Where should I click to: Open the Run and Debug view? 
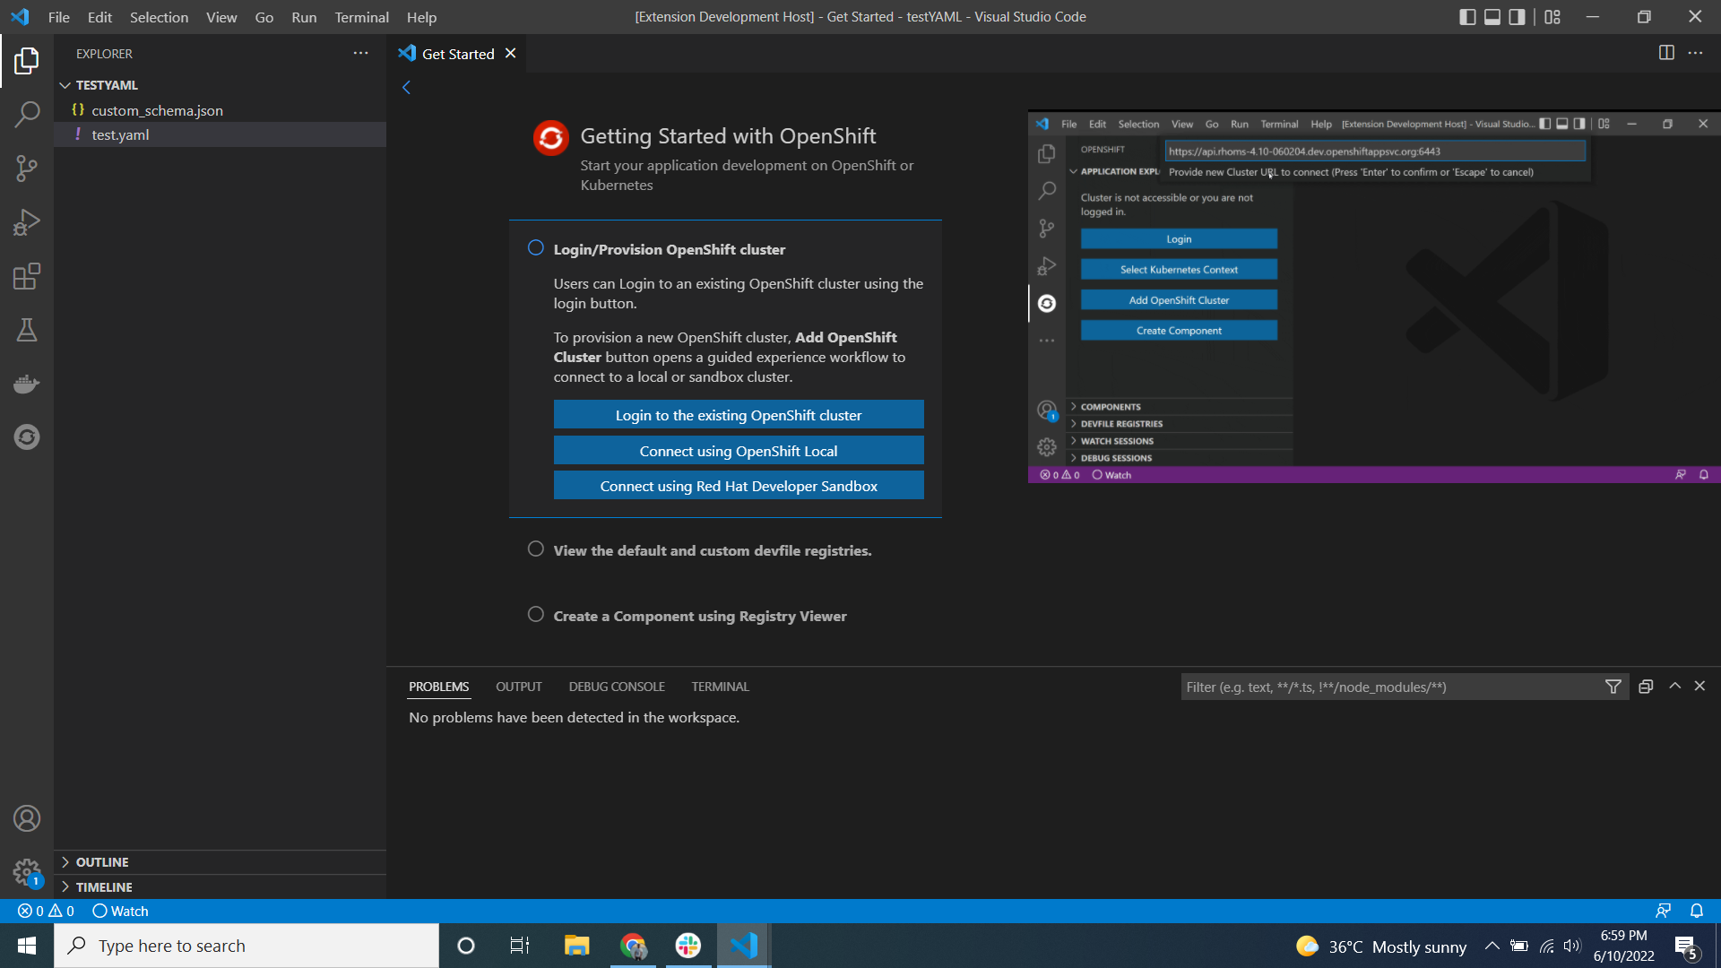click(27, 222)
